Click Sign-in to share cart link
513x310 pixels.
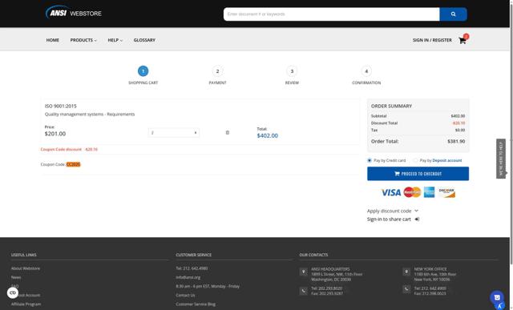click(x=389, y=219)
